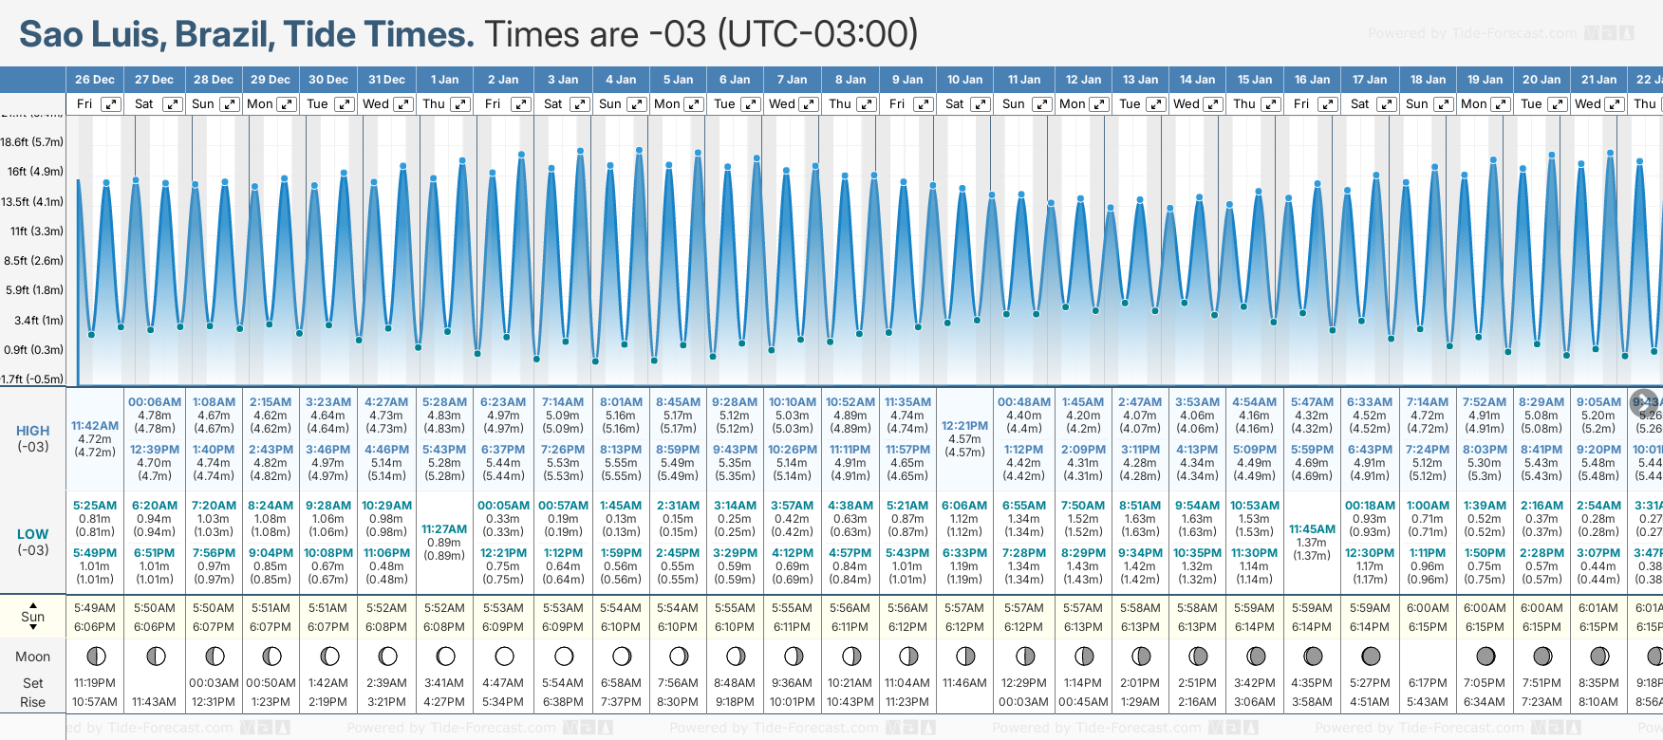The image size is (1663, 740).
Task: Enlarge the Wed 14 Jan day forecast
Action: pos(1212,104)
